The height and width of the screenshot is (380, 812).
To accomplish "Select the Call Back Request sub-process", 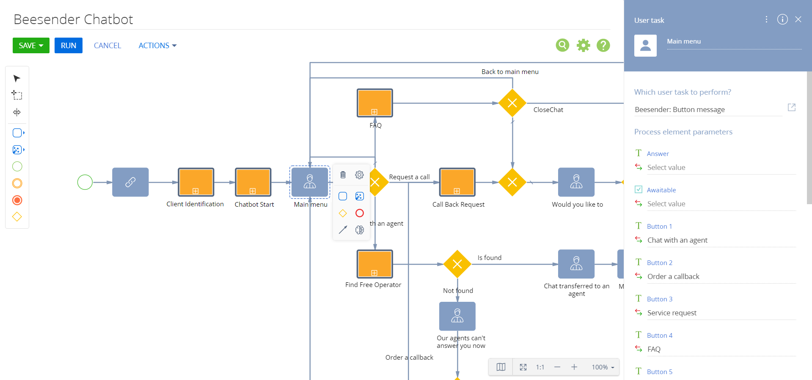I will click(457, 182).
